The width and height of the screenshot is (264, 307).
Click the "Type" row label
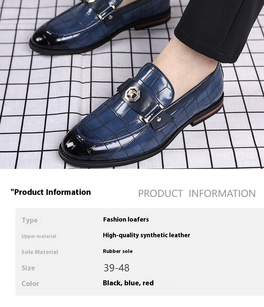pos(30,220)
